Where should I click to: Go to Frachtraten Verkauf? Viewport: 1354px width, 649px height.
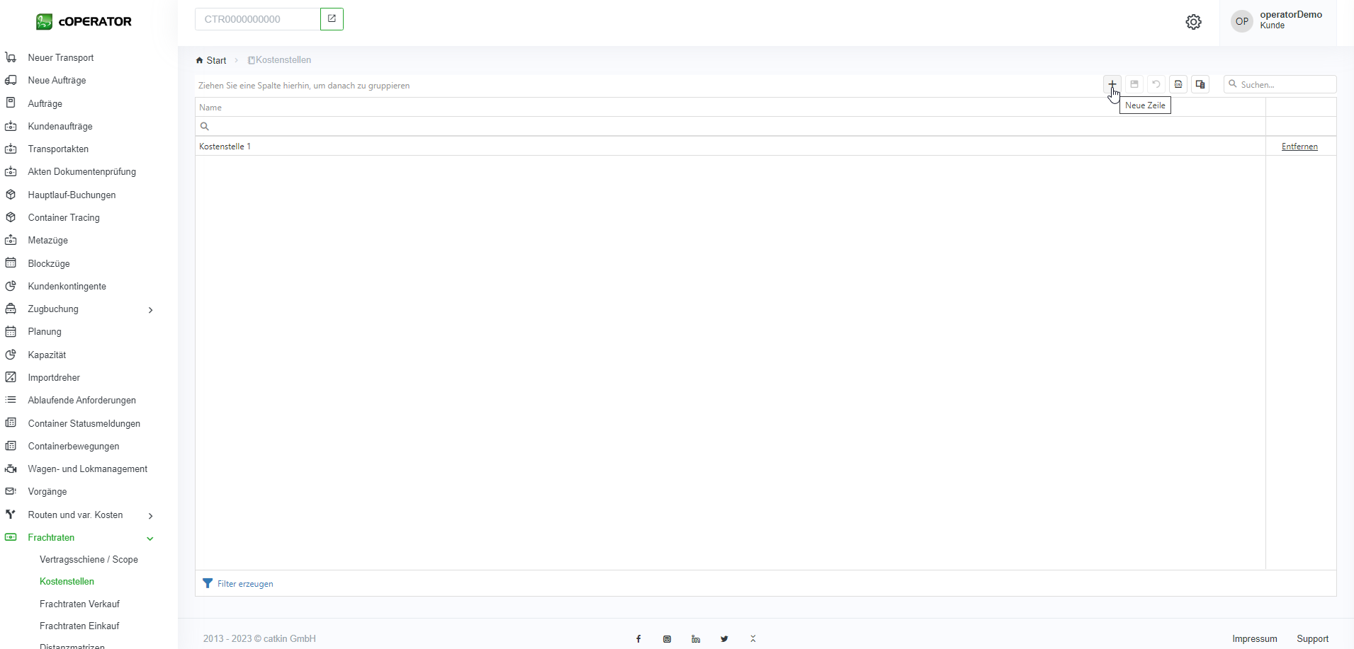coord(79,604)
